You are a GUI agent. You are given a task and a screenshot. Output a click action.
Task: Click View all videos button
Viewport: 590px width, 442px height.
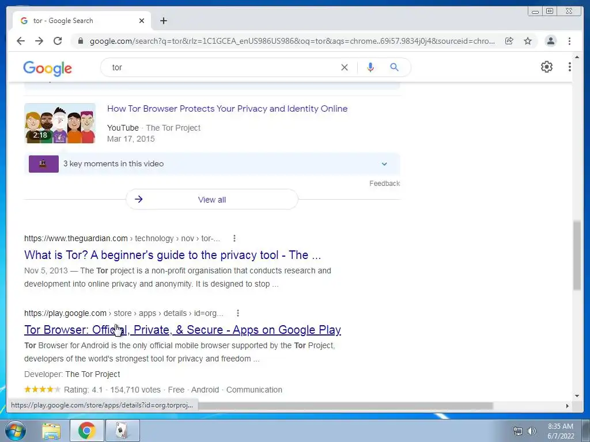pos(212,199)
